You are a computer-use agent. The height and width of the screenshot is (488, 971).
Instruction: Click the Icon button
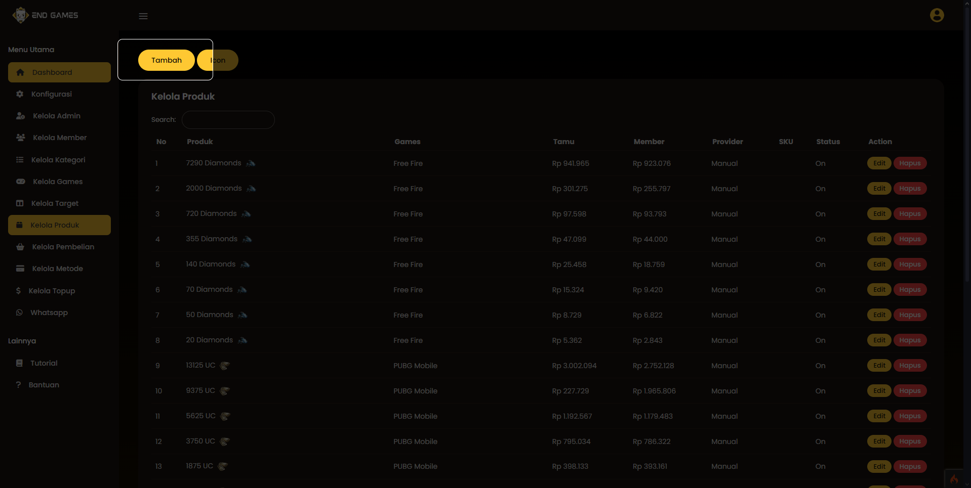pos(218,60)
